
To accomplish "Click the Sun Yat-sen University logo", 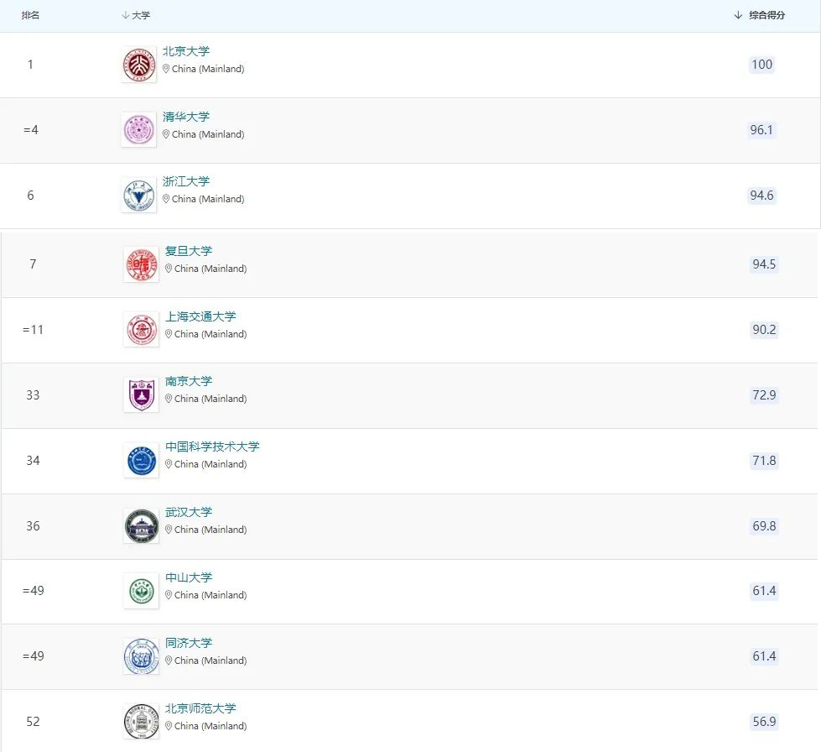I will point(141,591).
